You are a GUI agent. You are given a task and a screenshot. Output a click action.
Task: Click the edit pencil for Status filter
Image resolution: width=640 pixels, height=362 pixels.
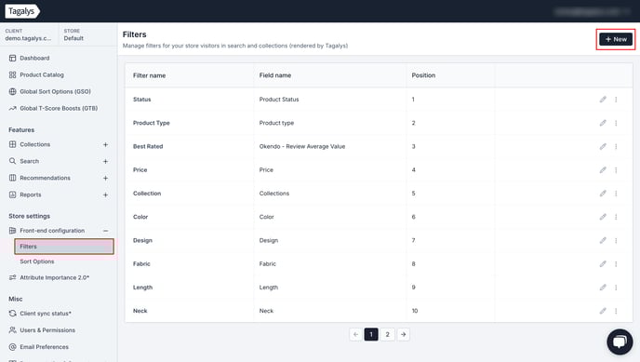[x=603, y=100]
